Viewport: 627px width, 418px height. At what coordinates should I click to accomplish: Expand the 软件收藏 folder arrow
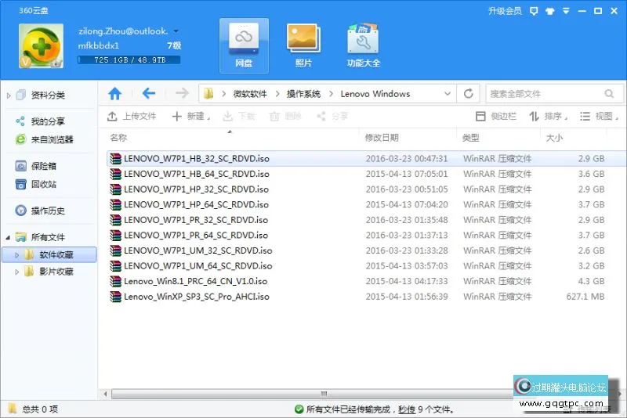click(x=16, y=254)
